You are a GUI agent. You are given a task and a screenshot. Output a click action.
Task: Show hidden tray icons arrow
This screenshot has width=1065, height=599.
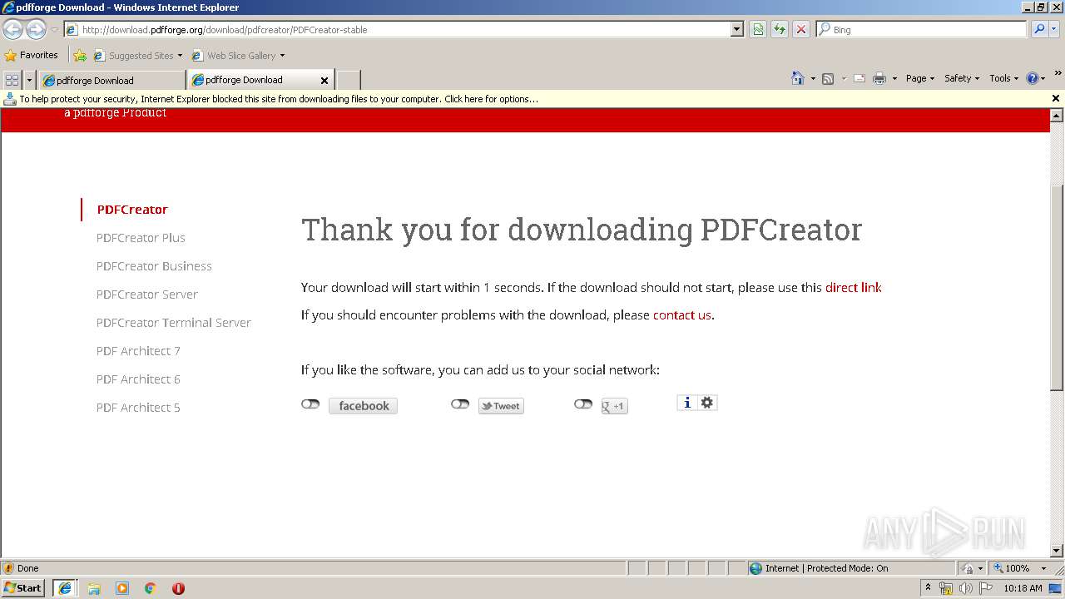[x=928, y=588]
